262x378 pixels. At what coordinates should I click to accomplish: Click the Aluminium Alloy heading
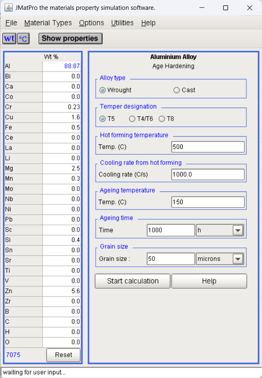point(173,57)
